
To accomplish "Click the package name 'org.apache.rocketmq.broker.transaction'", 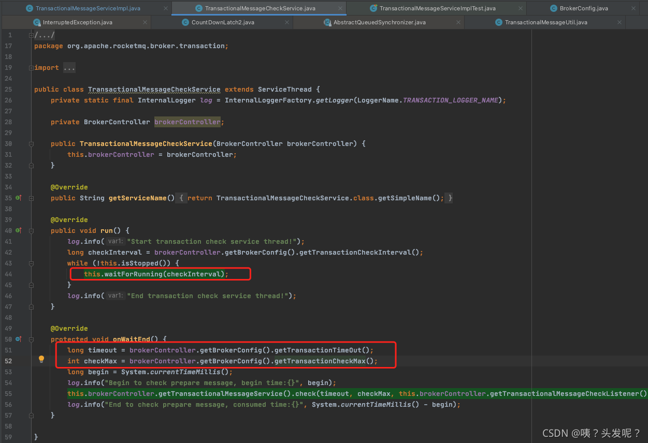I will click(146, 46).
